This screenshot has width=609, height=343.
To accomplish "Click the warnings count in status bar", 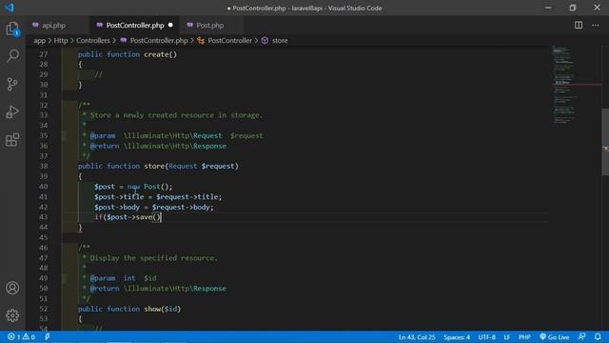I will (29, 336).
